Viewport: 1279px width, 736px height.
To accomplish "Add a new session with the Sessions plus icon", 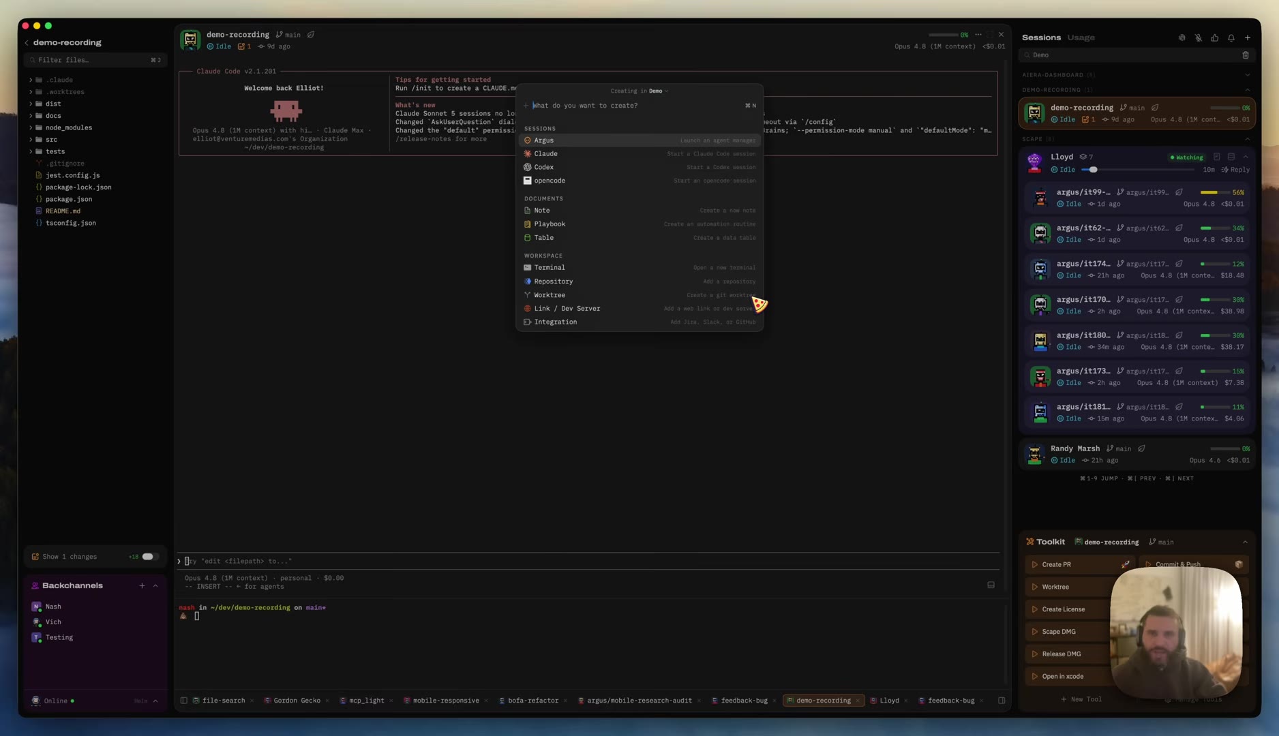I will pyautogui.click(x=1247, y=38).
